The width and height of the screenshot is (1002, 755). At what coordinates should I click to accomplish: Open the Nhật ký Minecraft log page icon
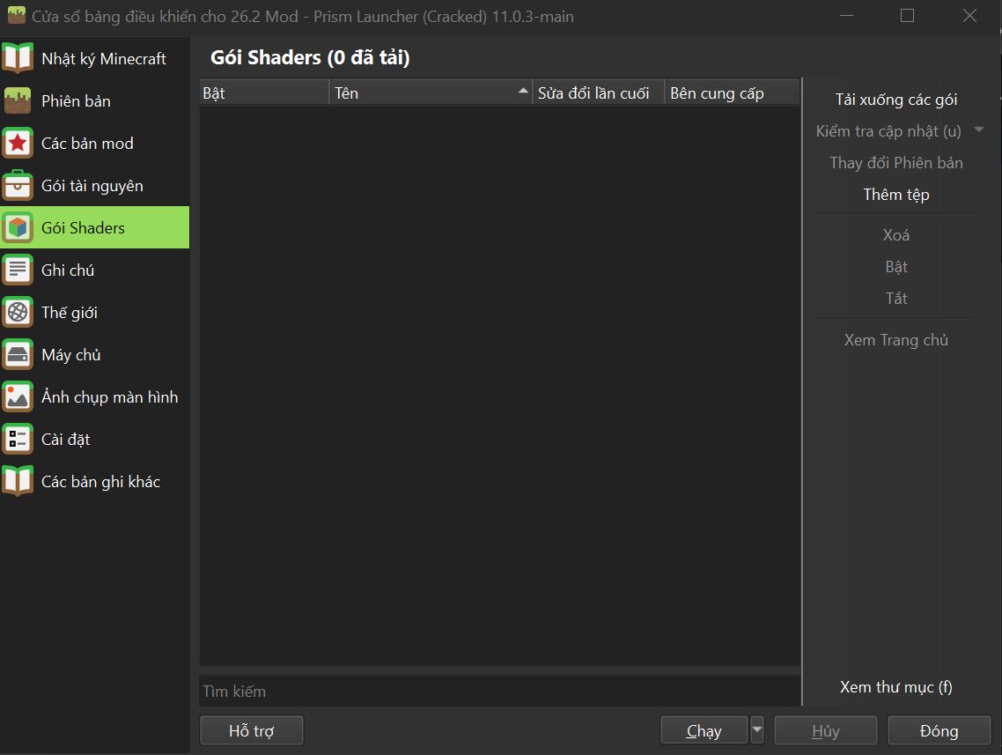point(18,58)
